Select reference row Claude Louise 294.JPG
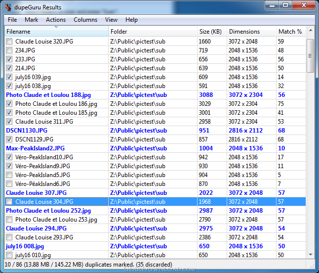The height and width of the screenshot is (273, 319). (x=155, y=228)
